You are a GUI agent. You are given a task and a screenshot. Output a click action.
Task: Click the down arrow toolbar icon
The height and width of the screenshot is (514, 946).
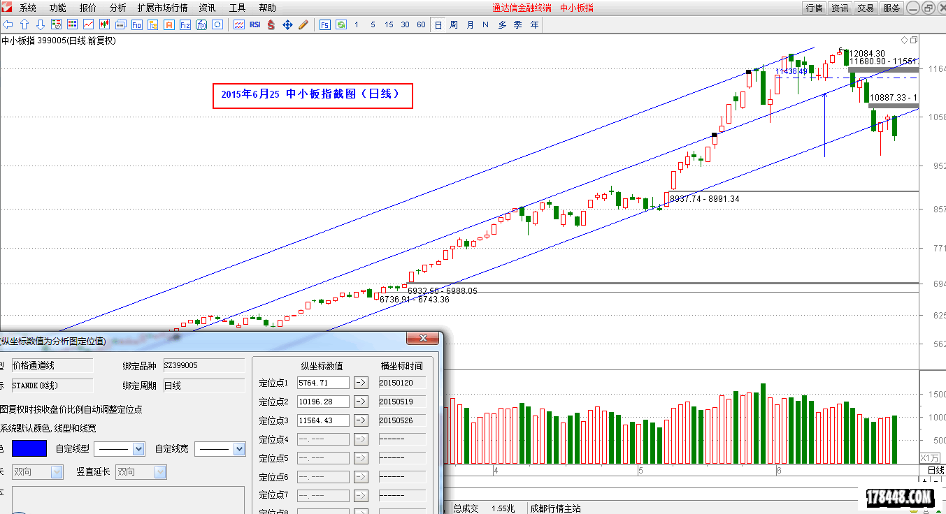[41, 24]
